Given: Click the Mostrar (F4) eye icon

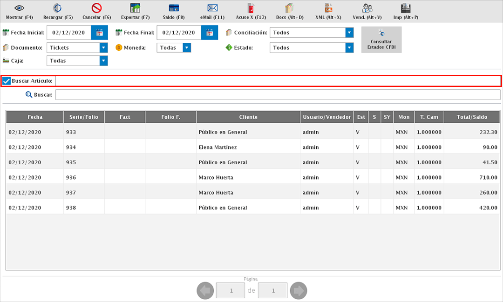Looking at the screenshot, I should [x=19, y=8].
